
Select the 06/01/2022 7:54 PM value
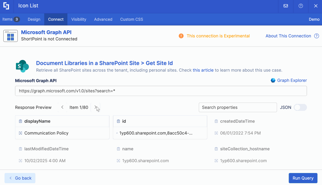click(240, 133)
